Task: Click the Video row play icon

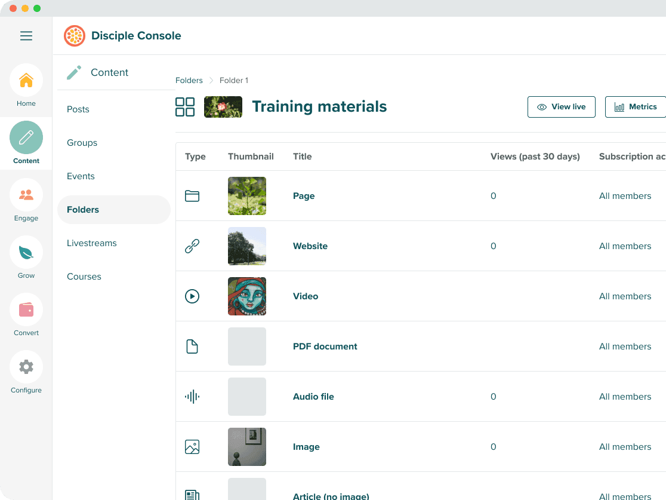Action: tap(192, 296)
